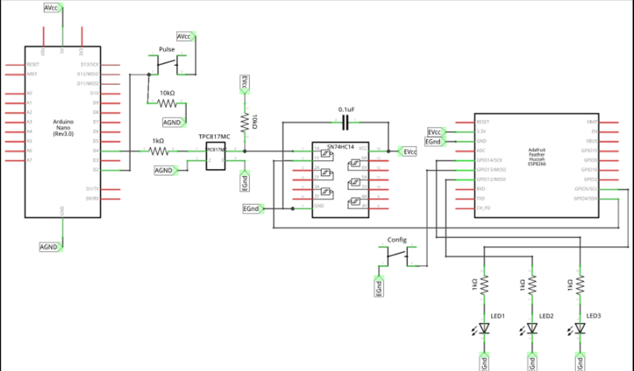634x371 pixels.
Task: Select the EVcc label at SN74HC14 VCC pin
Action: 407,151
